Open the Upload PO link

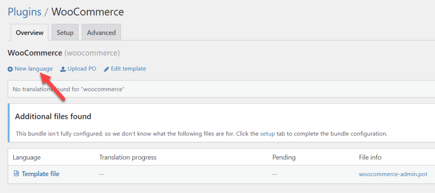pos(82,69)
